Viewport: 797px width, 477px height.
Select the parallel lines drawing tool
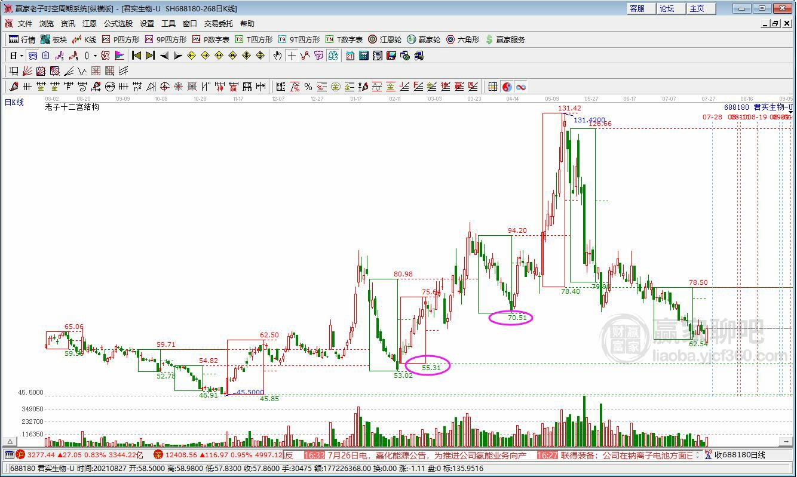click(124, 71)
